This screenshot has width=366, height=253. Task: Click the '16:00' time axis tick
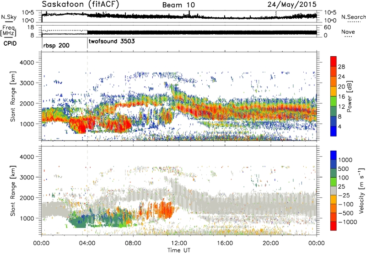tap(225, 243)
